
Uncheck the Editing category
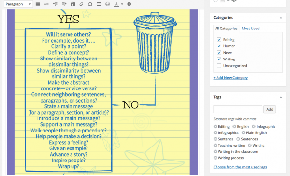pyautogui.click(x=219, y=40)
